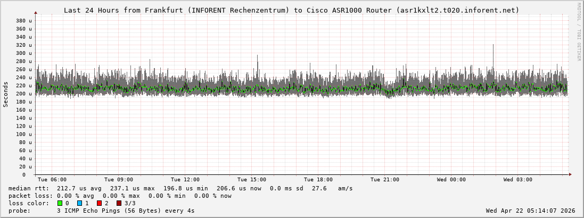Click the red loss color swatch for 2
Screen dimensions: 584x218
[x=99, y=203]
